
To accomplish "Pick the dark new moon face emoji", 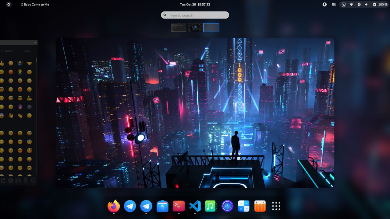I will tap(29, 107).
